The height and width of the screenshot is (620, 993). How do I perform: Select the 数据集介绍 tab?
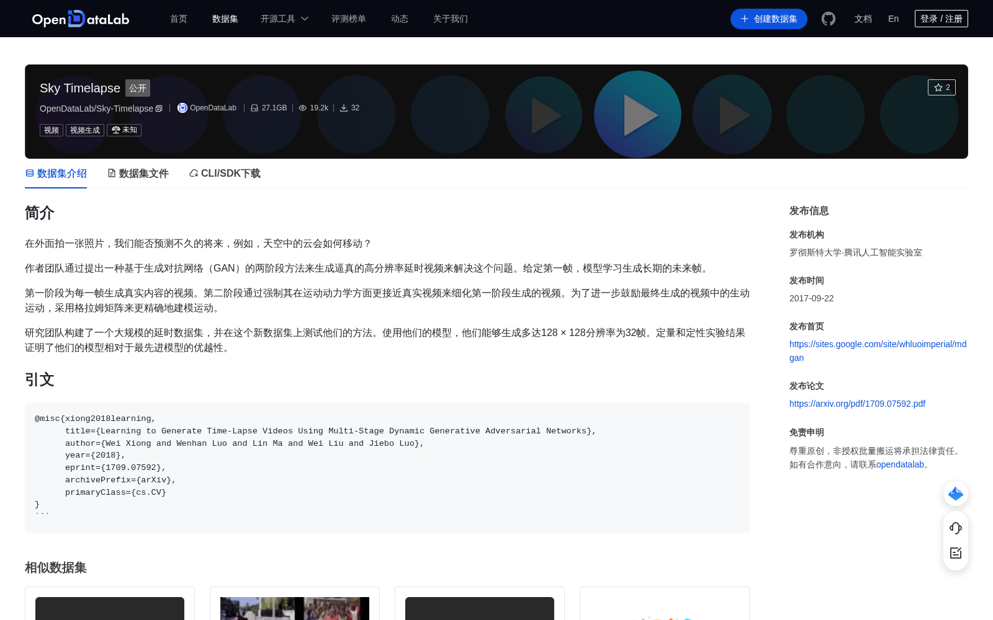click(x=56, y=174)
